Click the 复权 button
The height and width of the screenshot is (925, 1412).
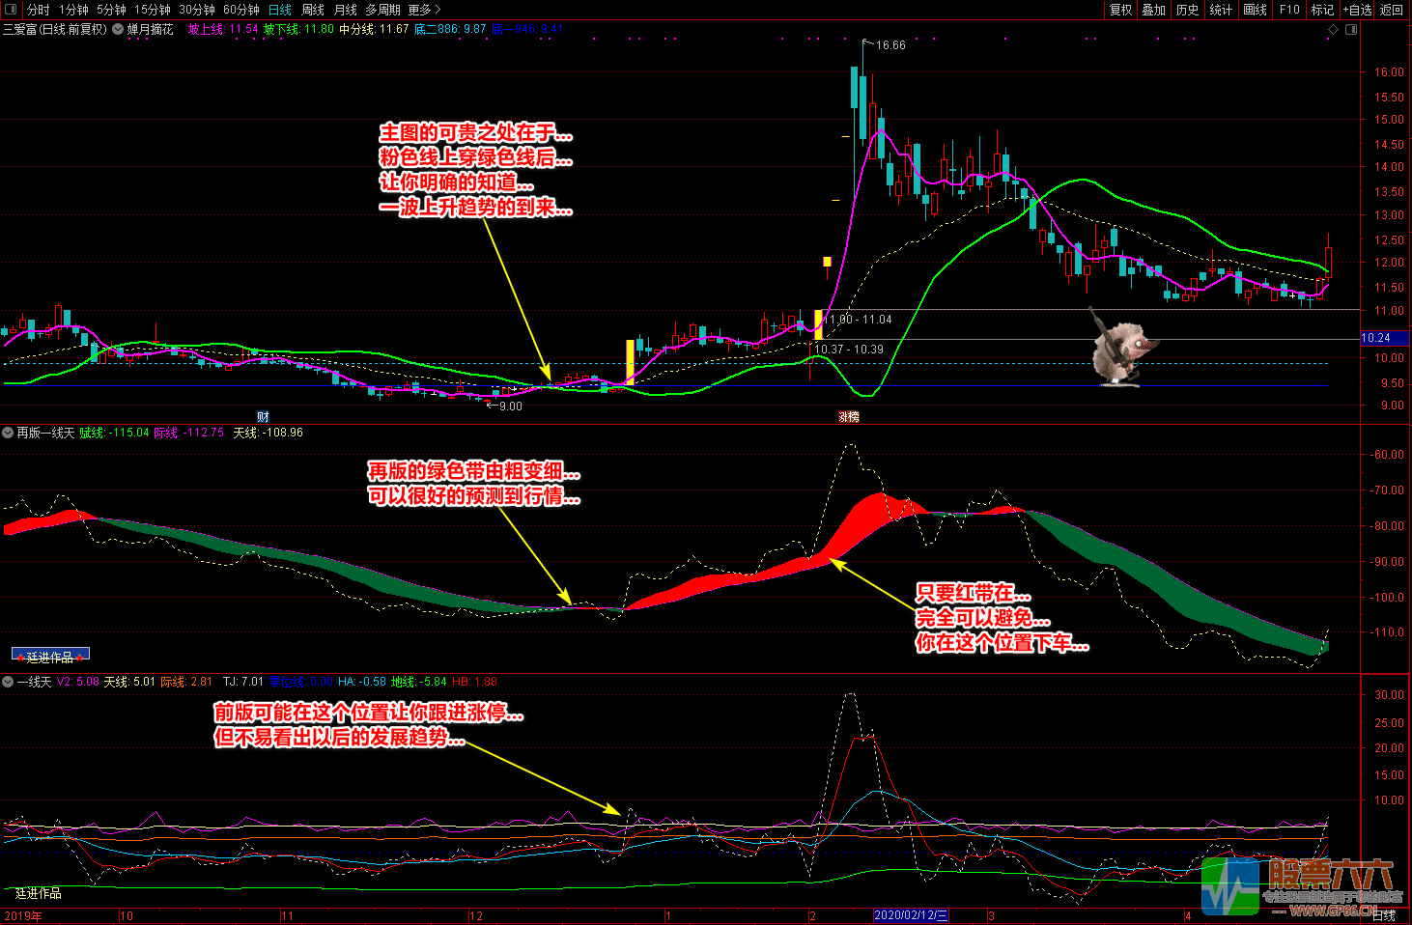[x=1120, y=10]
